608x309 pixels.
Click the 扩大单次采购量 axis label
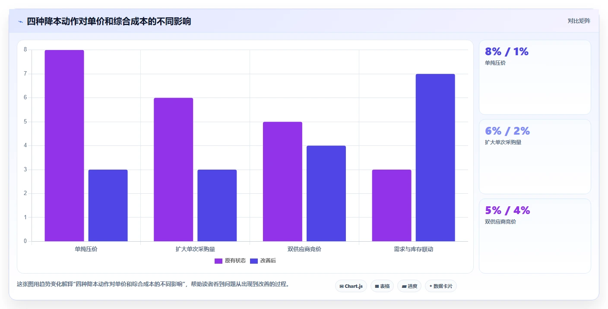pyautogui.click(x=195, y=249)
